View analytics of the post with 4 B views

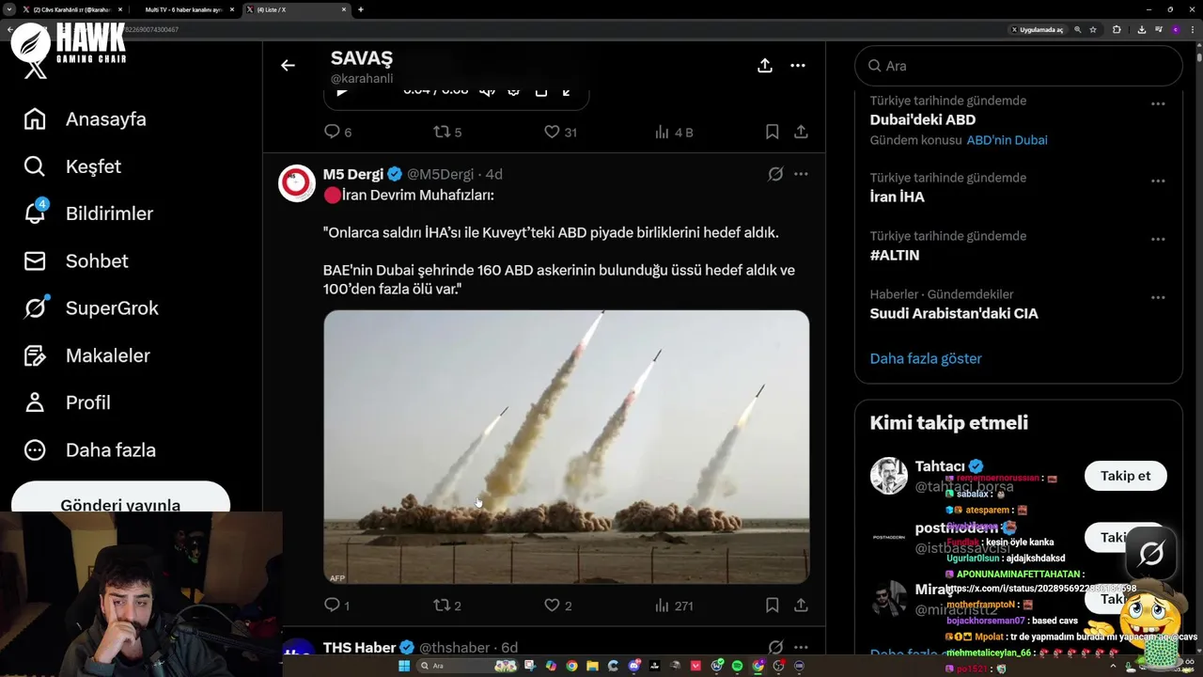[673, 133]
